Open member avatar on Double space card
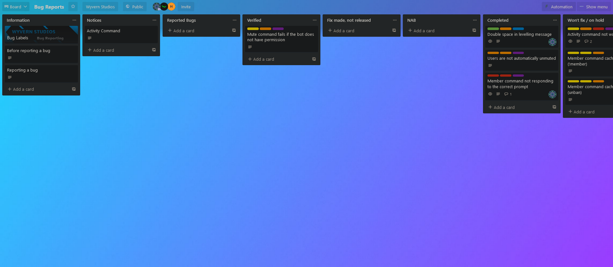 click(x=552, y=42)
